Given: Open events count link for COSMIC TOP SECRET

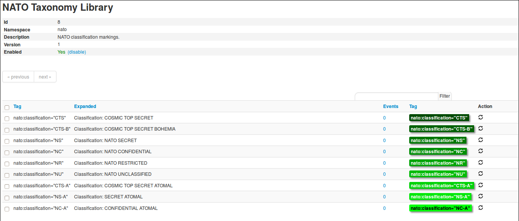Looking at the screenshot, I should [x=384, y=118].
